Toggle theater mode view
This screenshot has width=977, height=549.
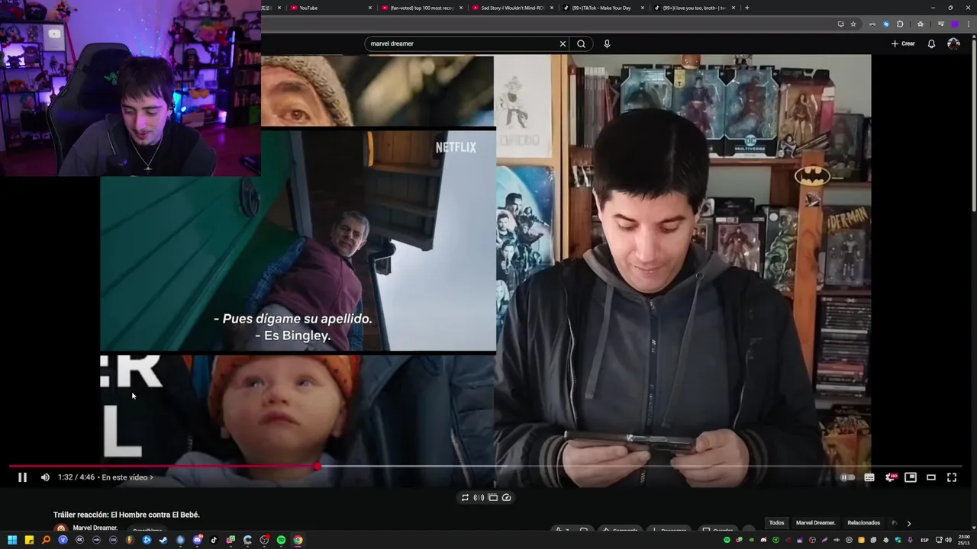pos(931,477)
